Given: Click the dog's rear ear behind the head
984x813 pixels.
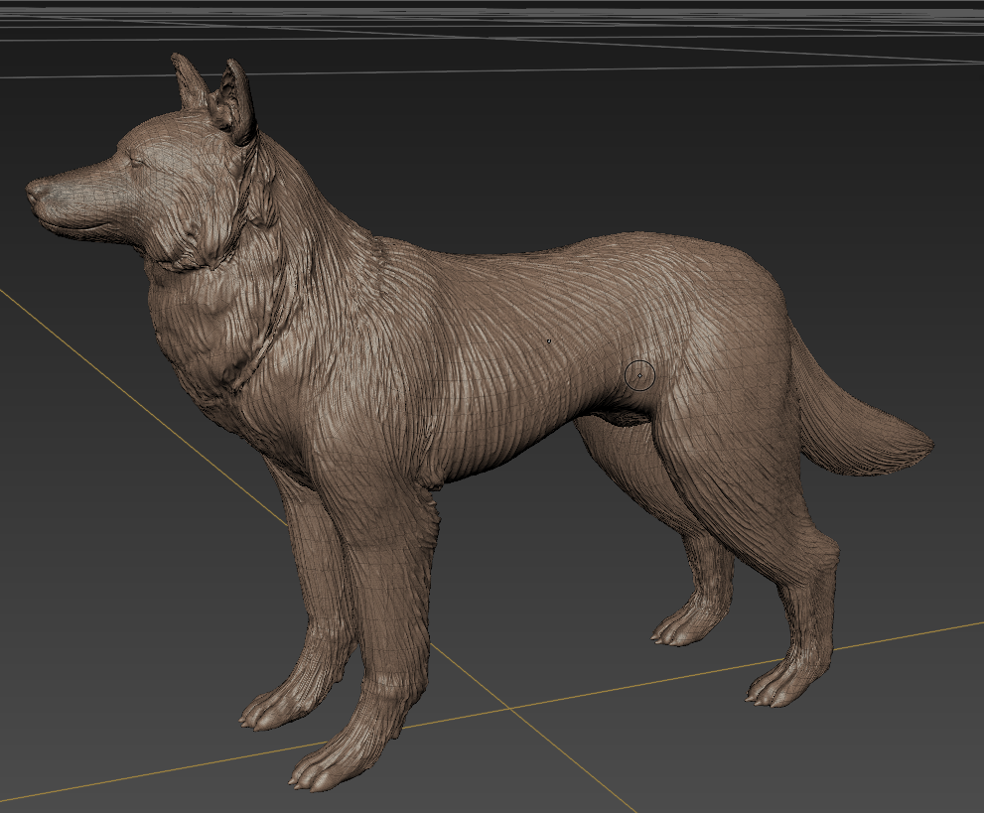Looking at the screenshot, I should tap(189, 81).
